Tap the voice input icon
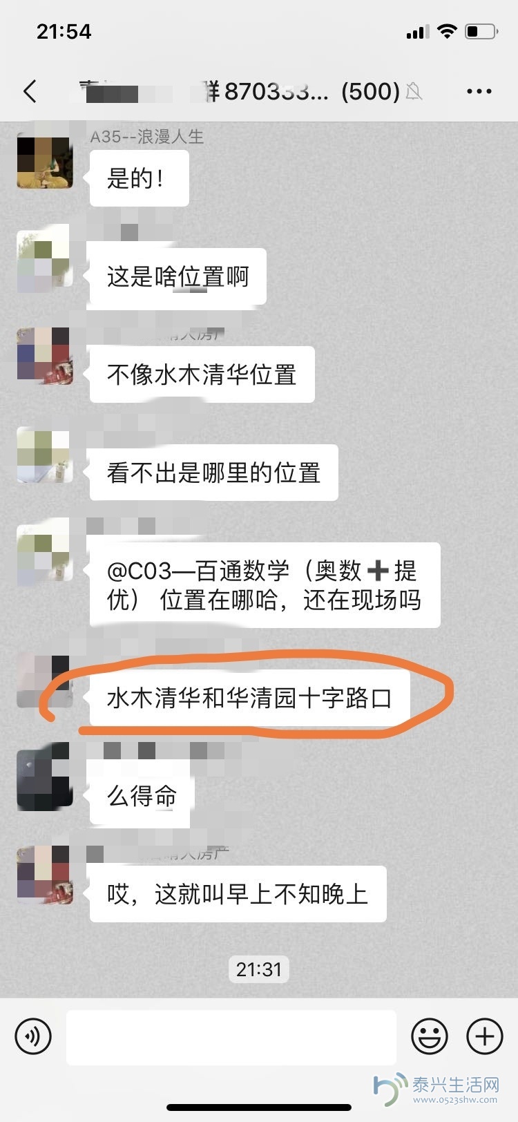 click(33, 1036)
